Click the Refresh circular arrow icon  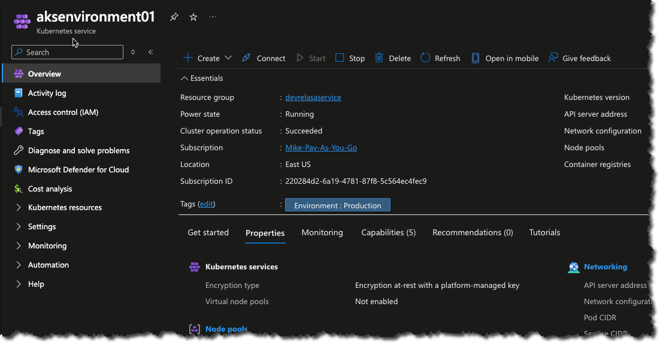[x=425, y=57]
